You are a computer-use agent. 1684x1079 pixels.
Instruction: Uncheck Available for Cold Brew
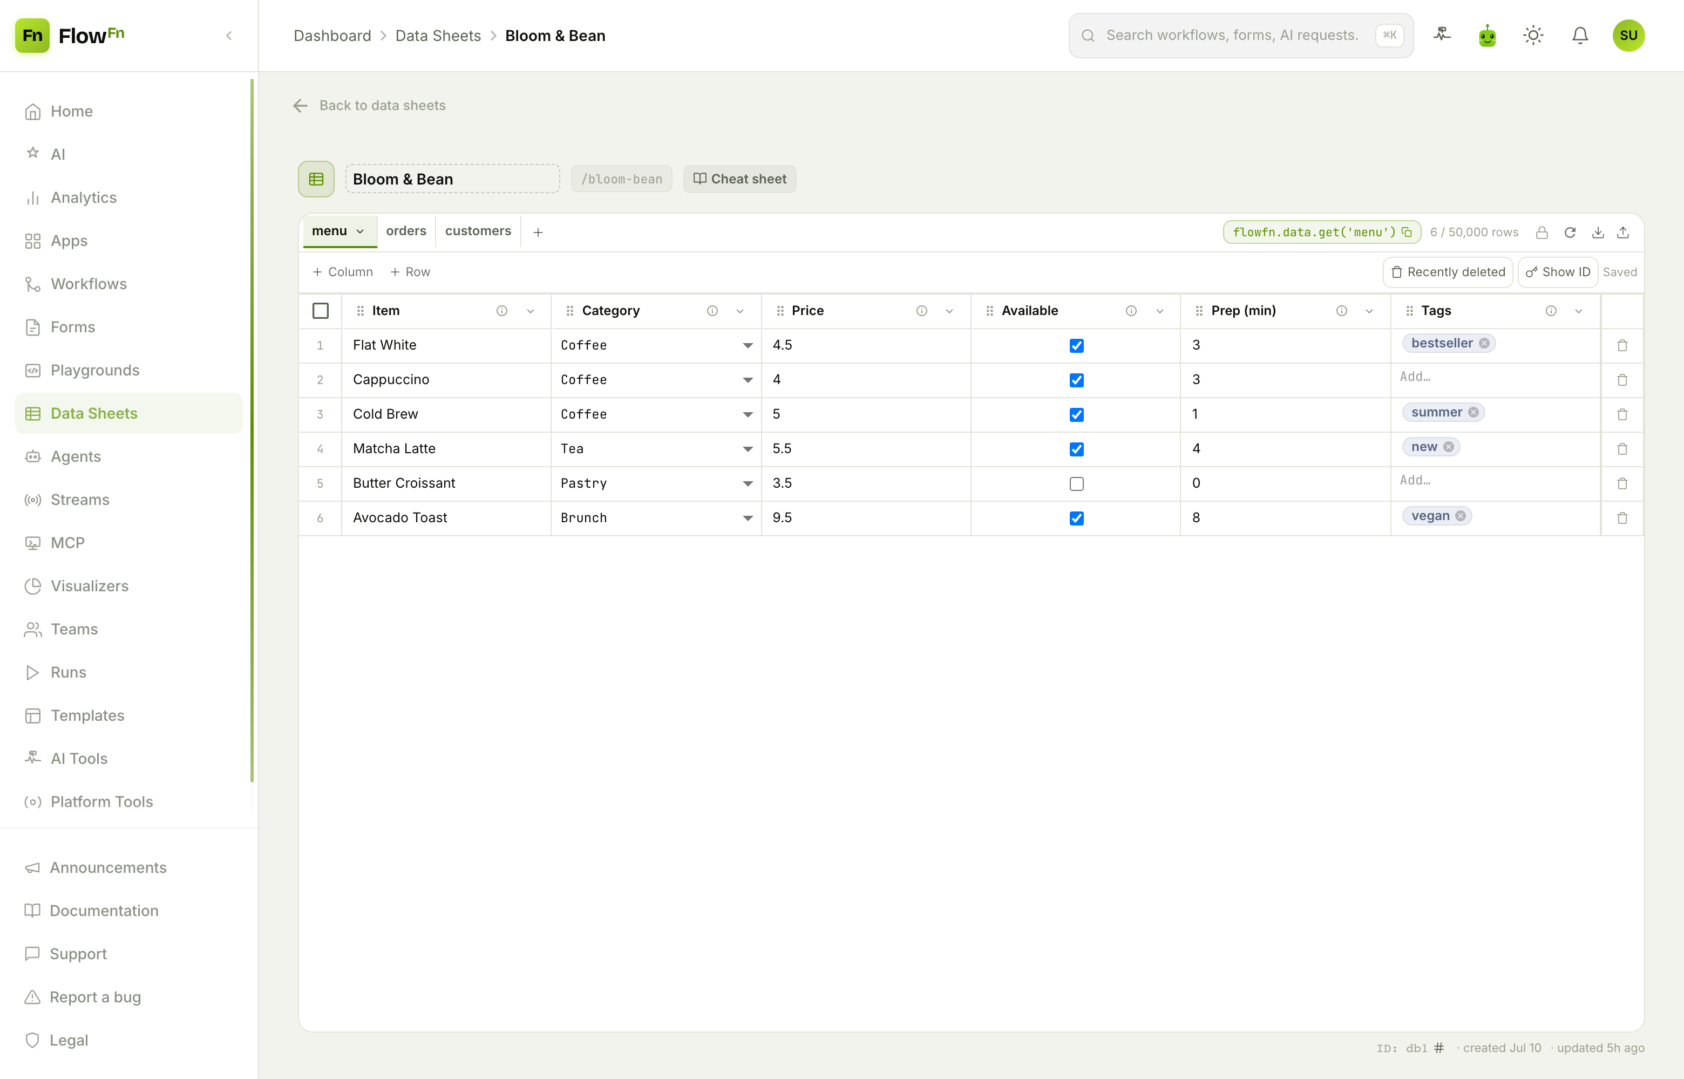(1076, 415)
